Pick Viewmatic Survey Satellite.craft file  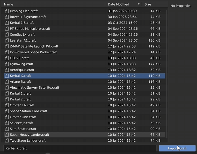click(x=35, y=87)
